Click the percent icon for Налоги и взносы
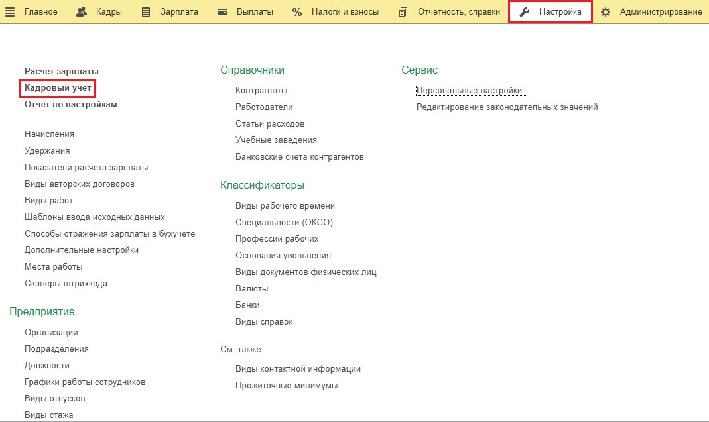709x422 pixels. pos(297,12)
